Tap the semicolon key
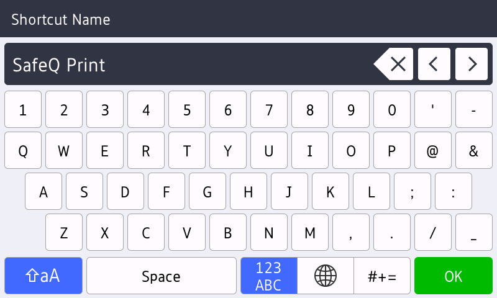Image resolution: width=497 pixels, height=298 pixels. (x=413, y=191)
